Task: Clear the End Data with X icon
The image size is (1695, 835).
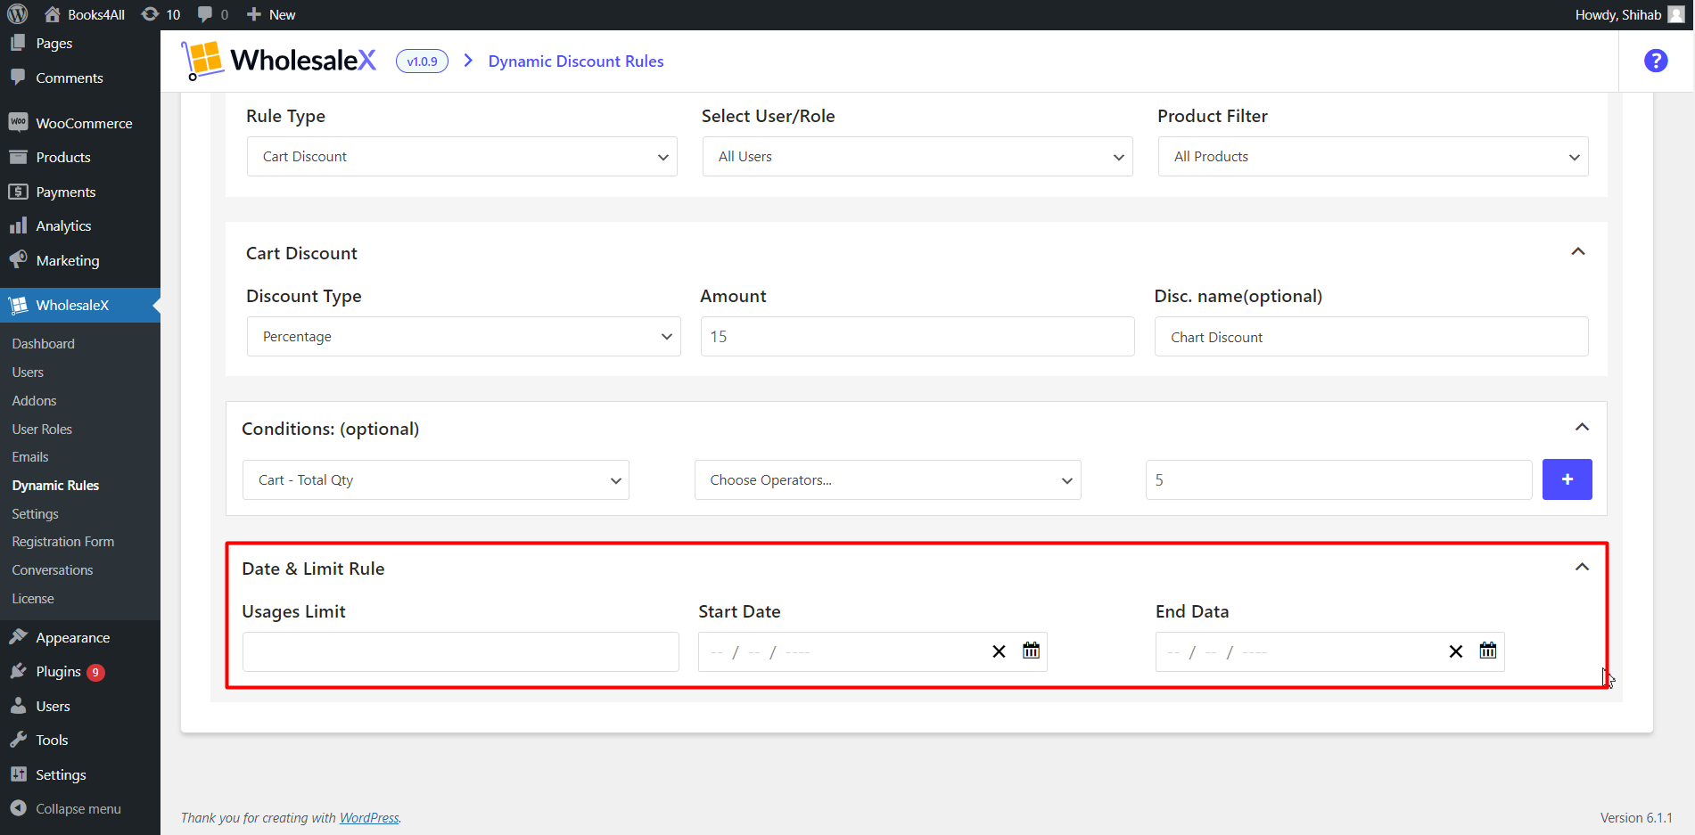Action: coord(1455,651)
